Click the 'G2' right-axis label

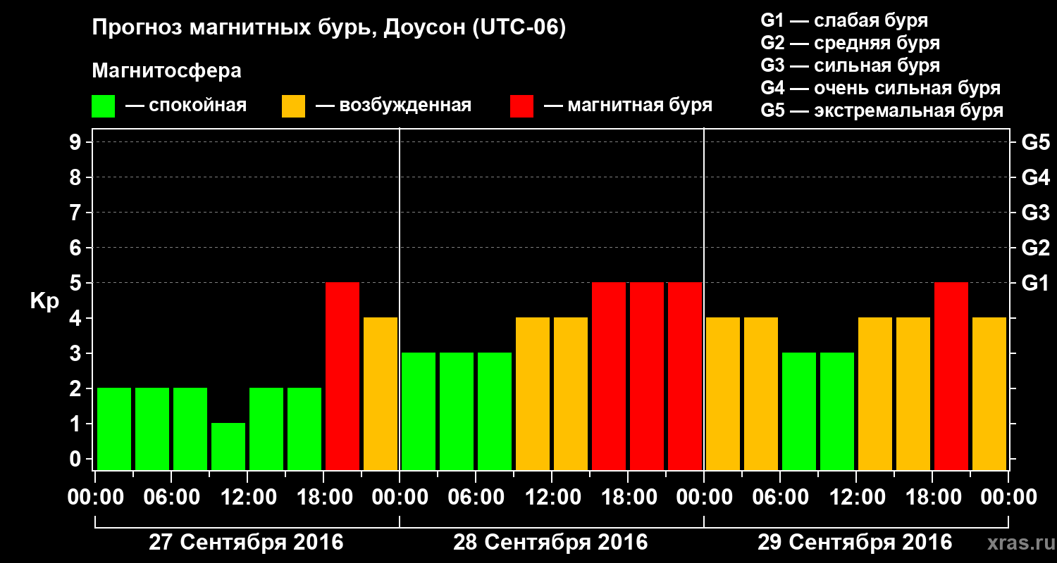[1035, 248]
